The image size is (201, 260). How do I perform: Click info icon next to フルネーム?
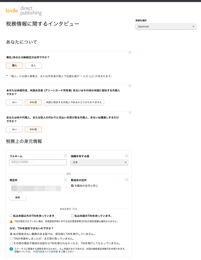coord(65,156)
